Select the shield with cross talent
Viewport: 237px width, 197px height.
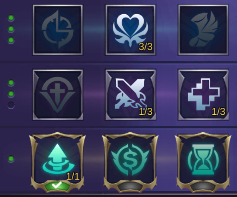click(58, 95)
